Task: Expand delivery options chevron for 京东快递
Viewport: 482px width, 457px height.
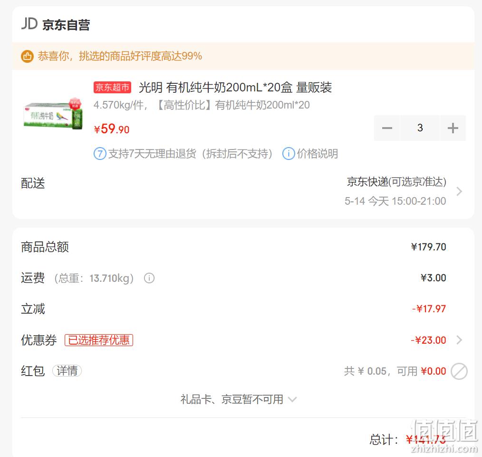Action: point(459,191)
